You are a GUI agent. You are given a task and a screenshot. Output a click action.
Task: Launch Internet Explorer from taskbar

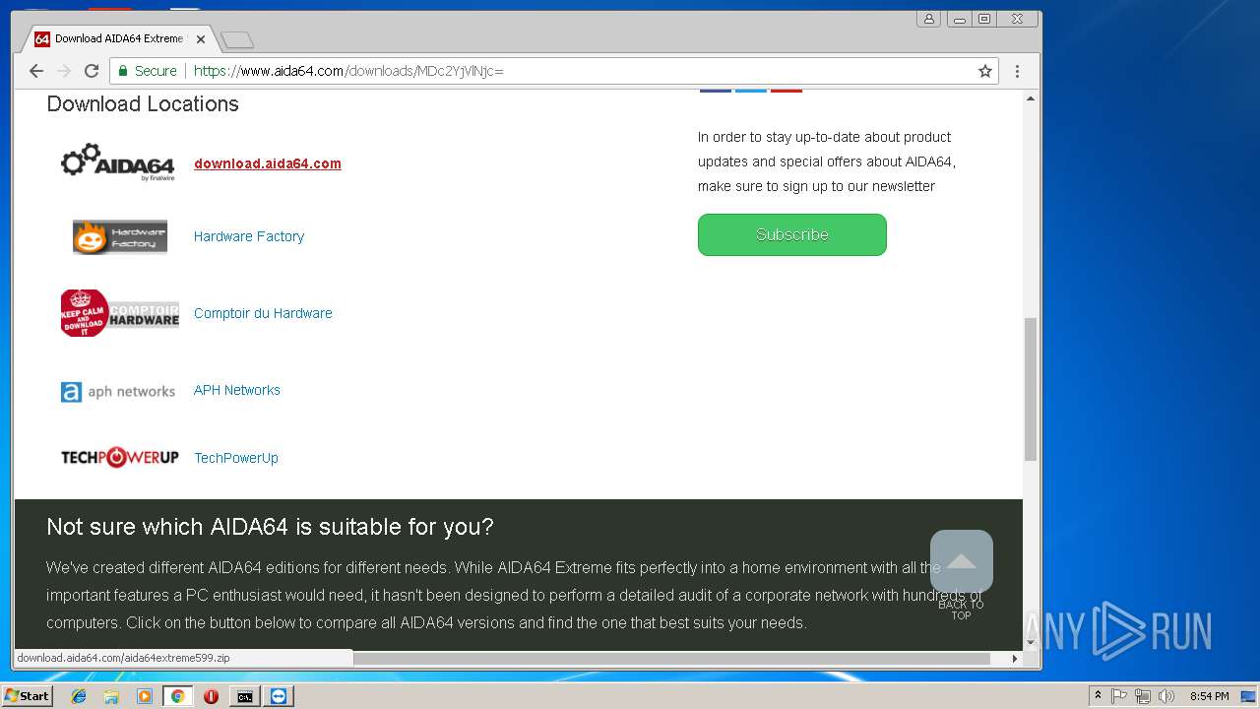pos(79,696)
